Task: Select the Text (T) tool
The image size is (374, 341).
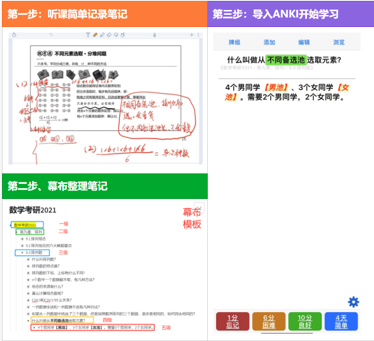Action: coord(88,35)
